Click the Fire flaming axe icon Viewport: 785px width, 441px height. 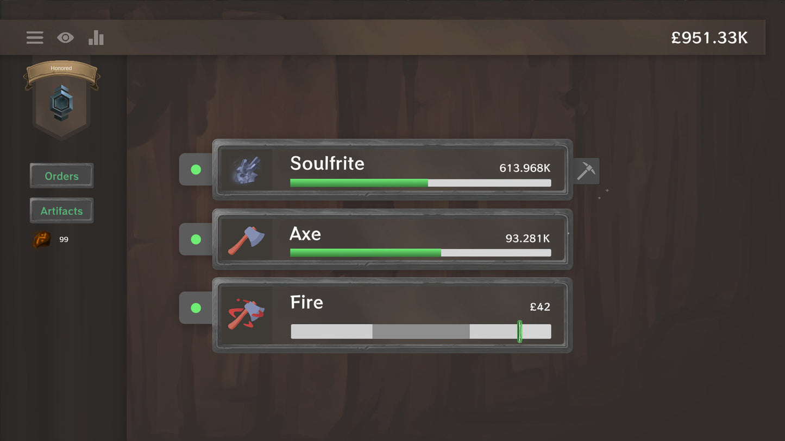(247, 314)
